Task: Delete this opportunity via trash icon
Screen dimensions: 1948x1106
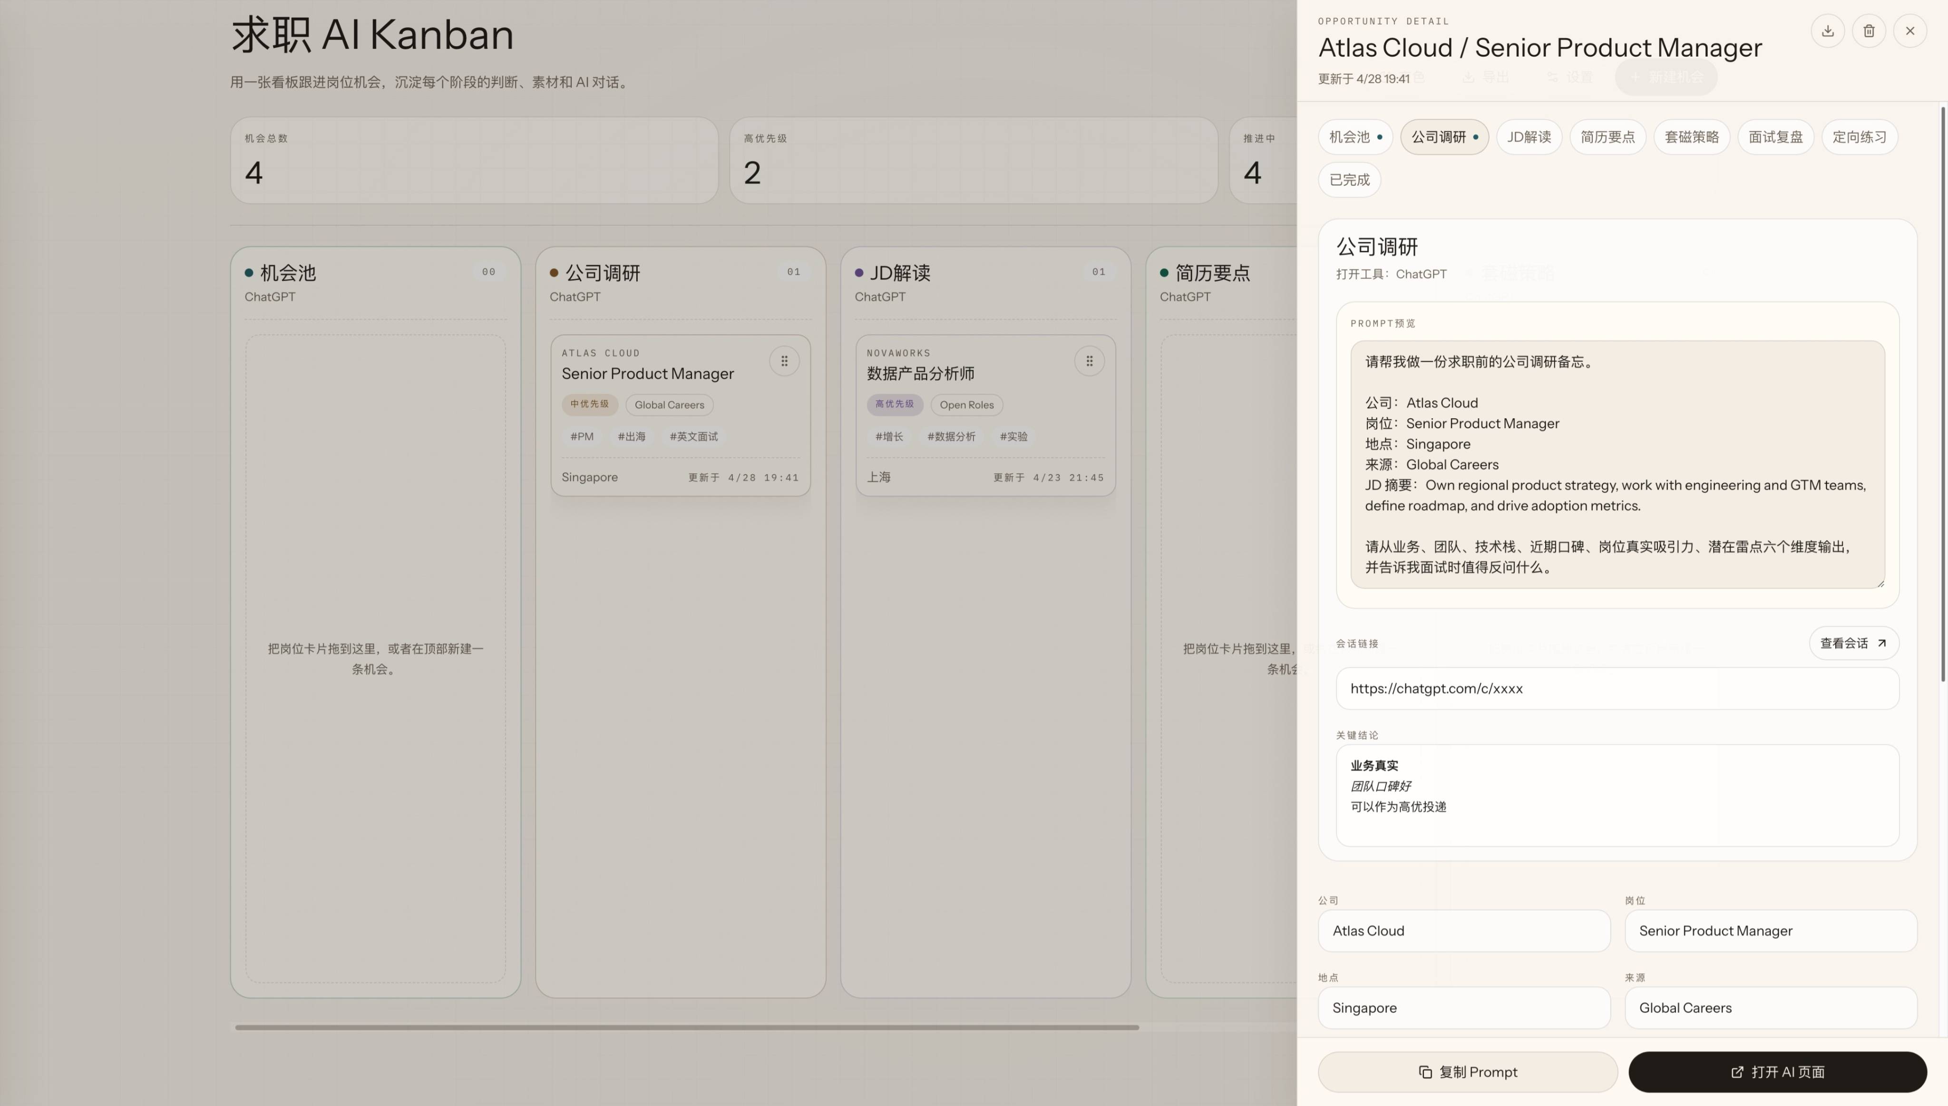Action: [1870, 30]
